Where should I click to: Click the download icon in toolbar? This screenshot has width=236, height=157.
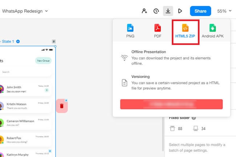tap(168, 11)
